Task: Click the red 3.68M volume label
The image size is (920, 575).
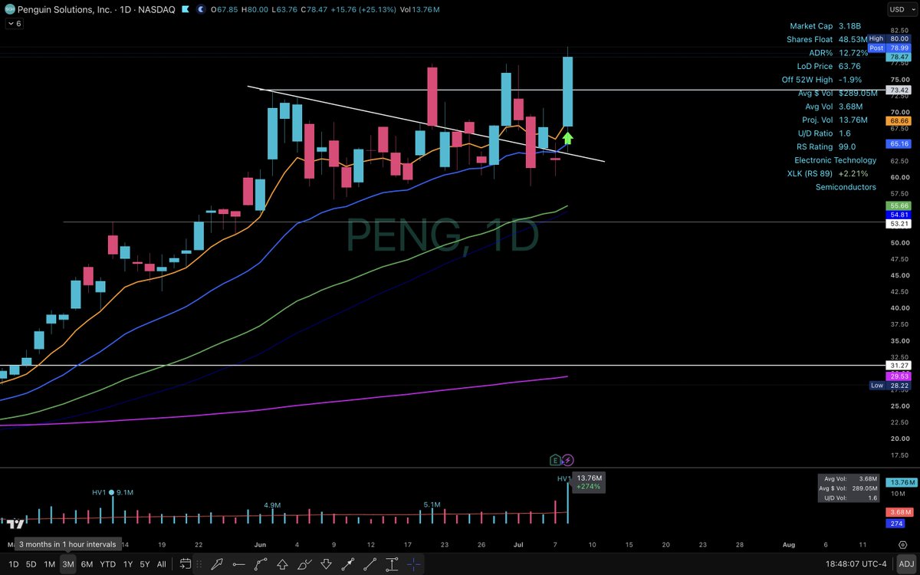Action: (899, 512)
